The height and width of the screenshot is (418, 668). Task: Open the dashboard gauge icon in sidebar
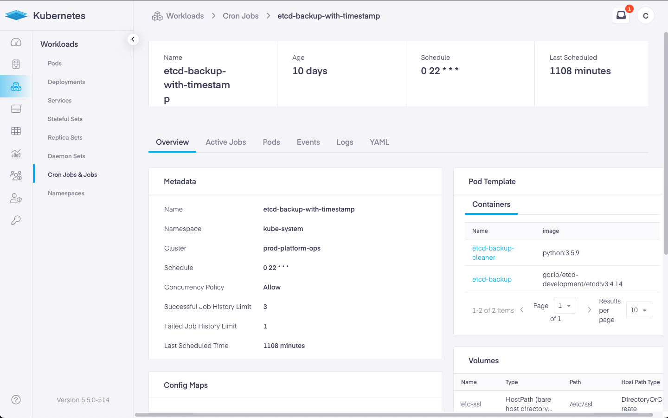(16, 42)
